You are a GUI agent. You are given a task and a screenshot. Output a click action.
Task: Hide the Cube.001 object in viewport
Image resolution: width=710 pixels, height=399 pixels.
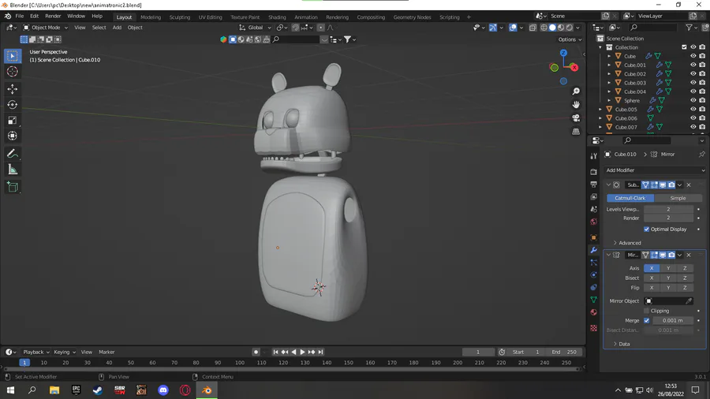693,65
